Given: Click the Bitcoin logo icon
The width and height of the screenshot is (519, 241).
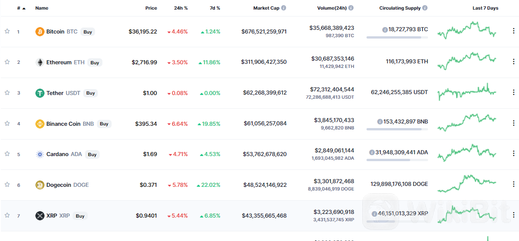Looking at the screenshot, I should [39, 32].
